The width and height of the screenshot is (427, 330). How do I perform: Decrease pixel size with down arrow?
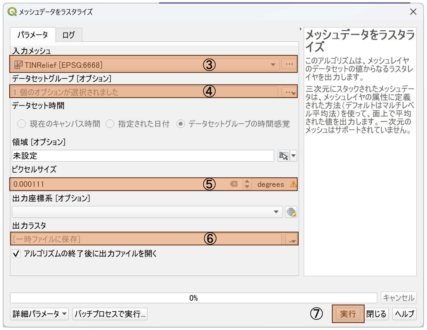(x=247, y=187)
